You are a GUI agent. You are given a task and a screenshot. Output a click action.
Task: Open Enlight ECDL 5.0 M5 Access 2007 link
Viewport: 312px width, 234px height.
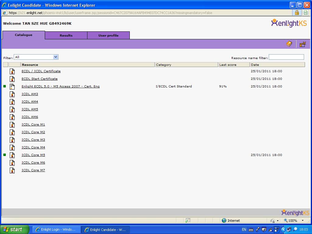pyautogui.click(x=61, y=86)
